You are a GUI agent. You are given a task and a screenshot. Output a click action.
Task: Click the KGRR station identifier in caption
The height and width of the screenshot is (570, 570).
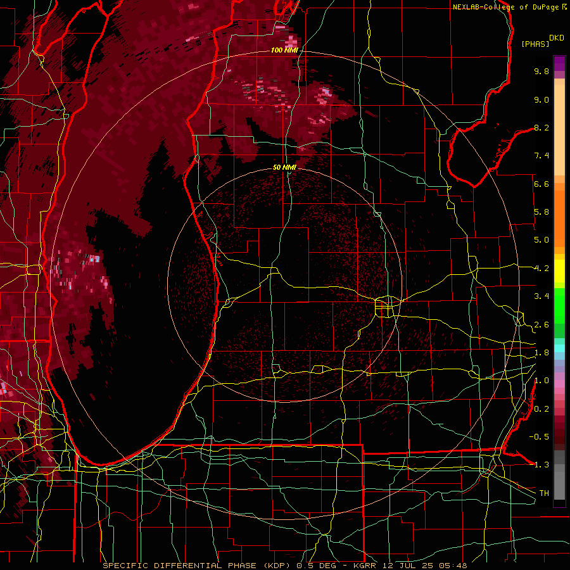(366, 566)
